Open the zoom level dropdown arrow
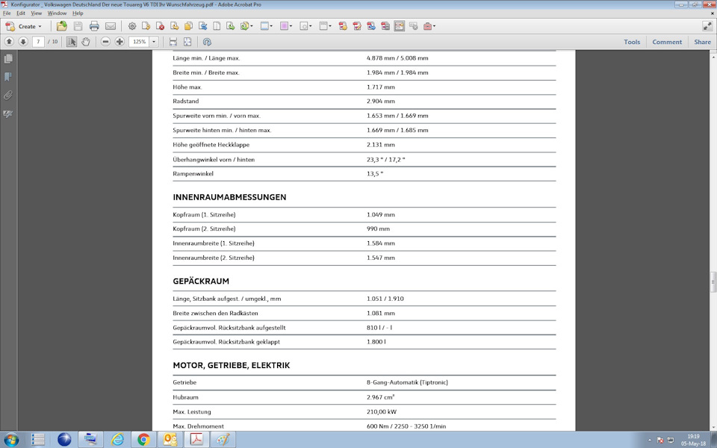The image size is (717, 448). [x=154, y=42]
